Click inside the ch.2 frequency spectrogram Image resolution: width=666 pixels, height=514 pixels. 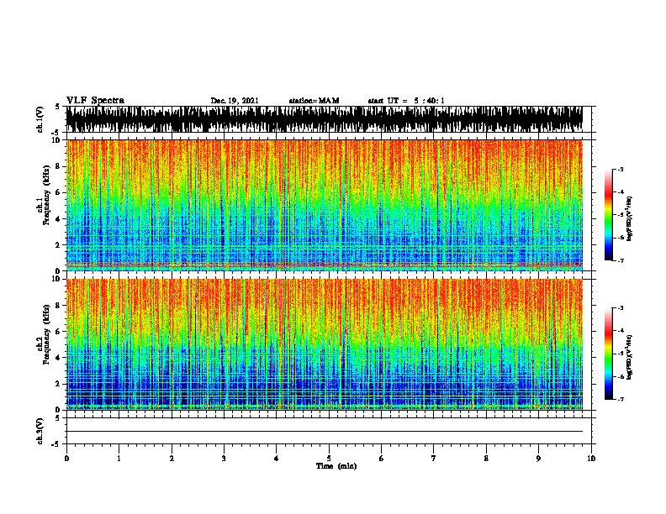(x=324, y=344)
